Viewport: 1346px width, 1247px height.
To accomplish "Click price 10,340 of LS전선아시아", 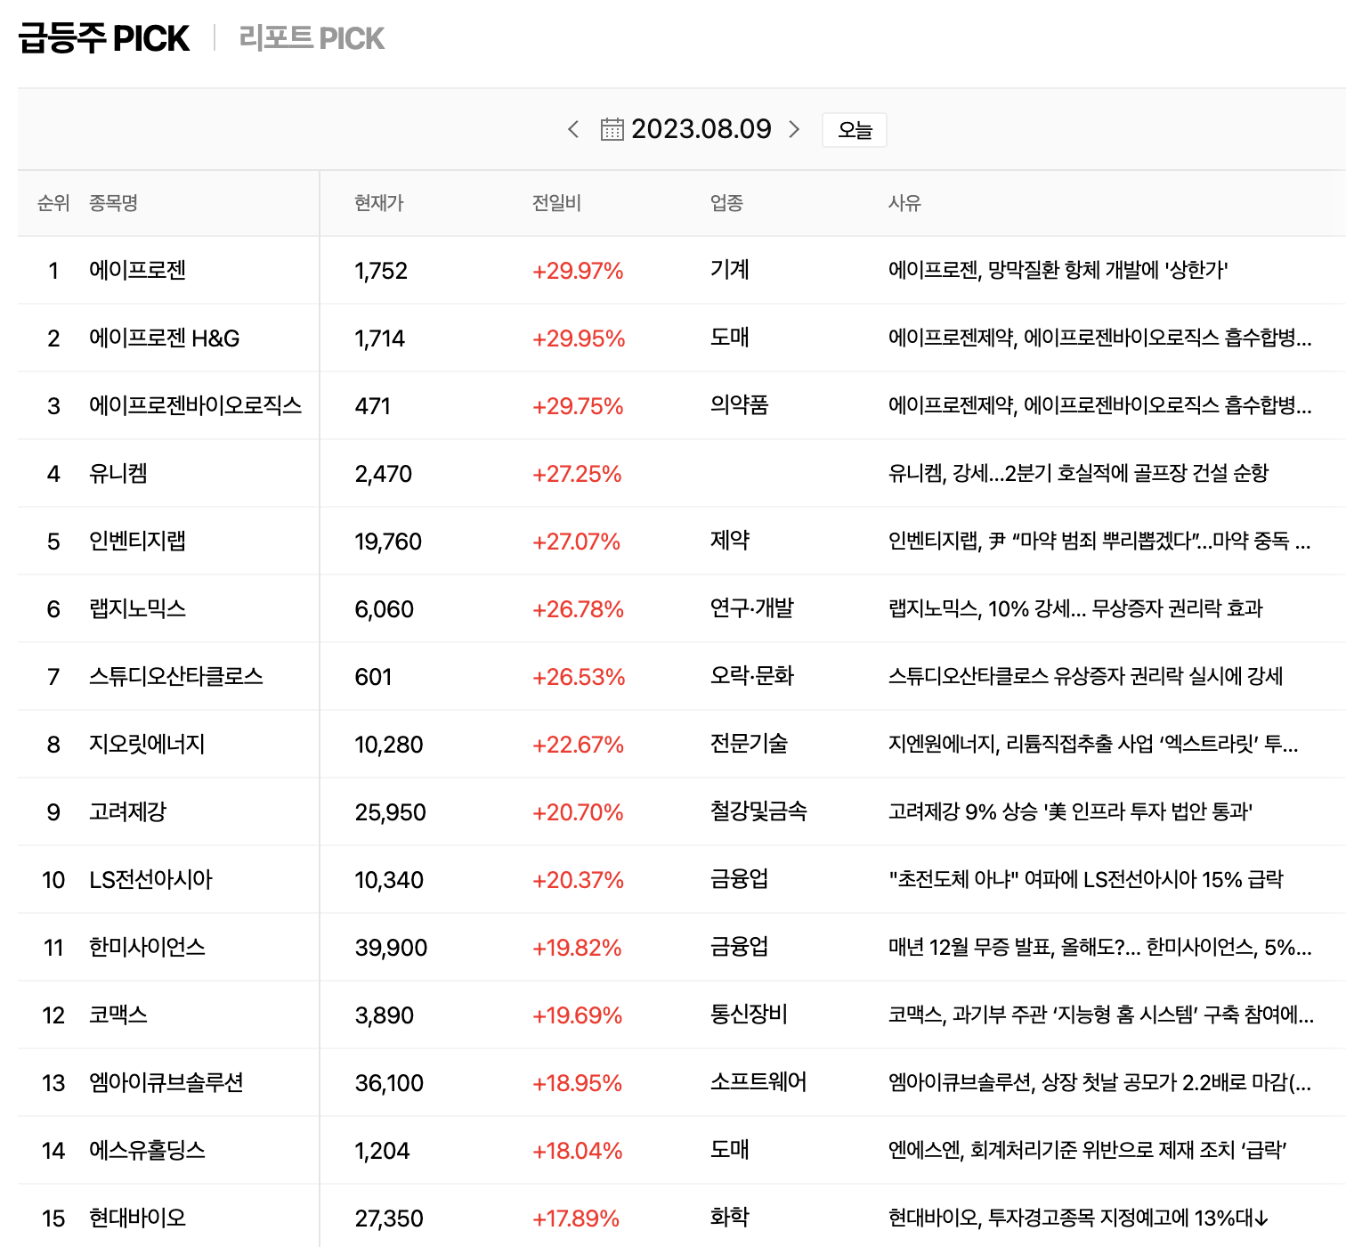I will 389,880.
